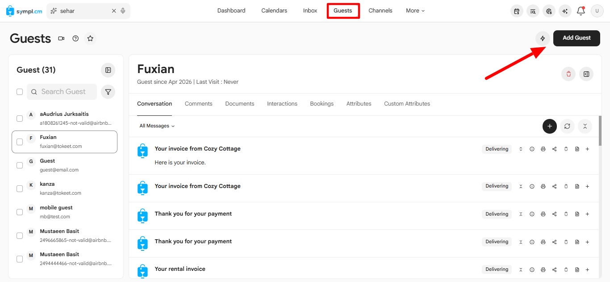
Task: Check Mustaeen Basit 2496665865 checkbox
Action: (x=20, y=236)
